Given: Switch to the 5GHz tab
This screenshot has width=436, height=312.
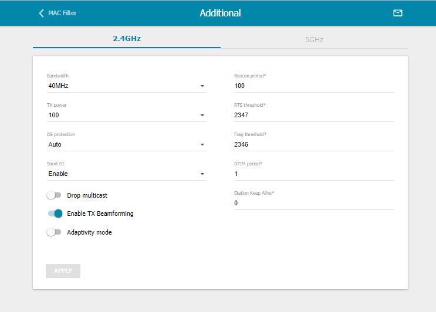Looking at the screenshot, I should [x=314, y=39].
